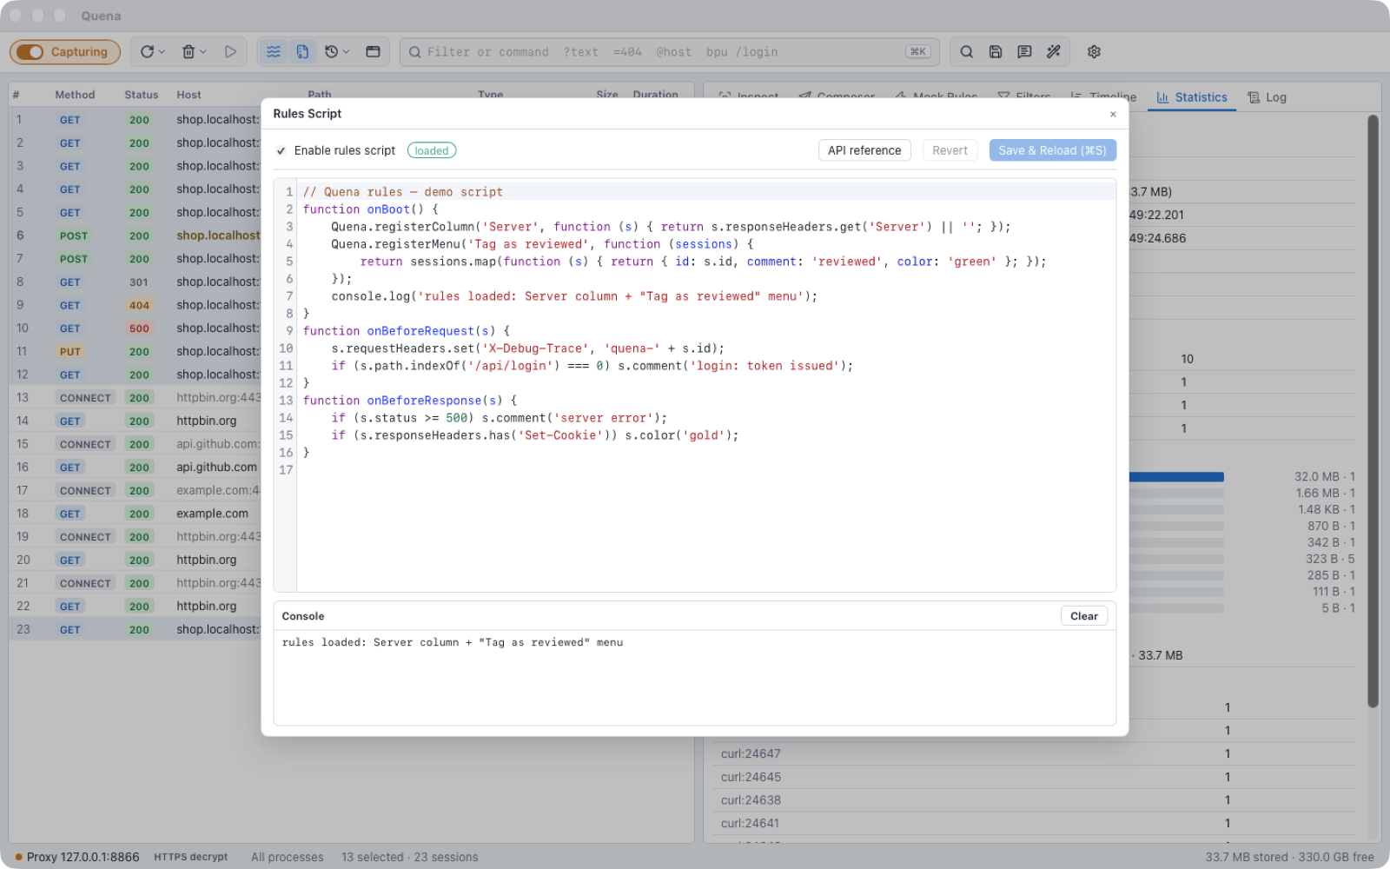Click the Proxy 127.0.0.1:8866 status indicator

77,857
